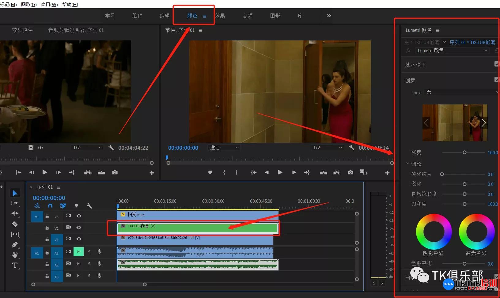Play the program monitor sequence
500x298 pixels.
point(280,172)
